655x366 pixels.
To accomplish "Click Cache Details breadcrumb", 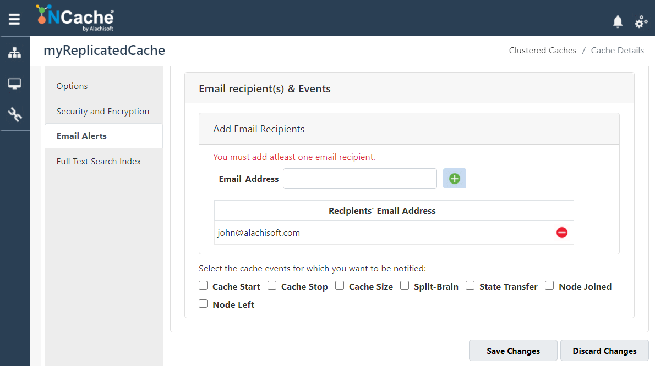I will pos(618,51).
